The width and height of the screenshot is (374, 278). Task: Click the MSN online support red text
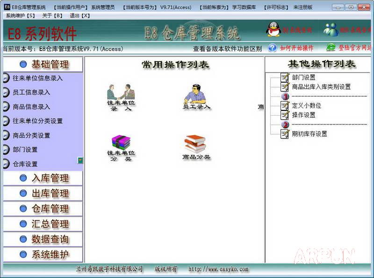(x=355, y=30)
